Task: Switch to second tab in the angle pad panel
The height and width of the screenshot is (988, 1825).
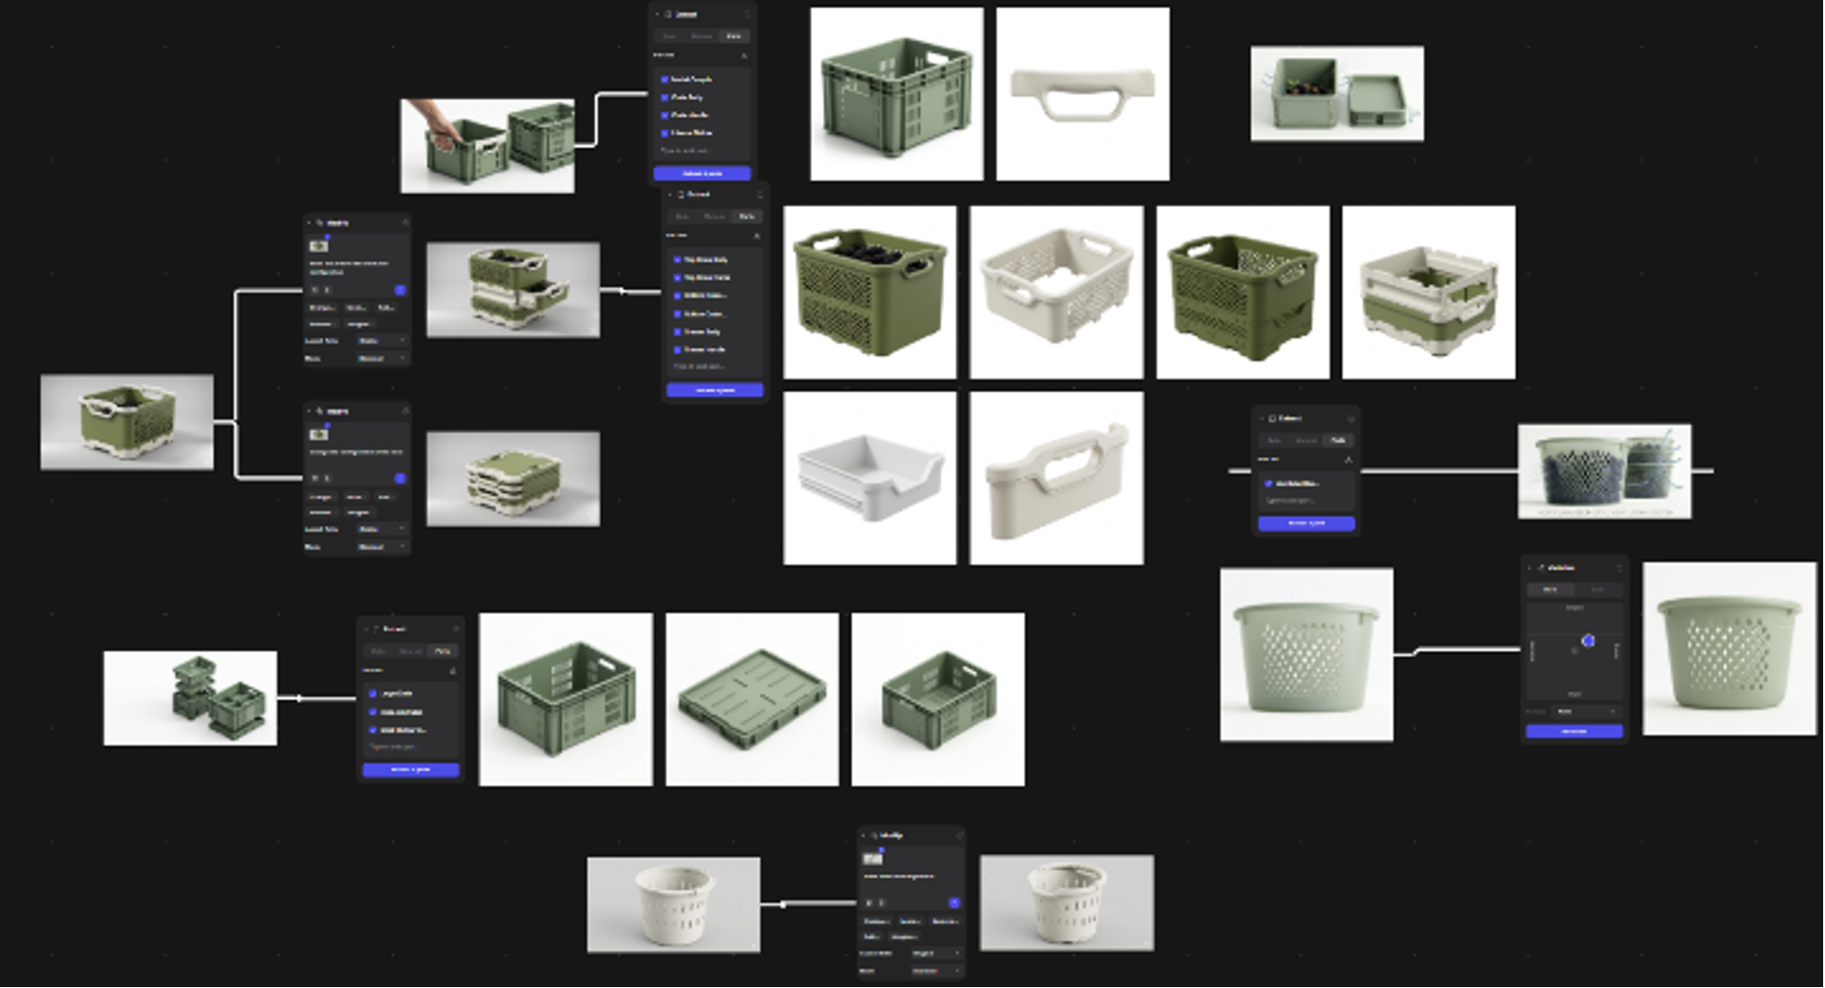Action: (x=1598, y=590)
